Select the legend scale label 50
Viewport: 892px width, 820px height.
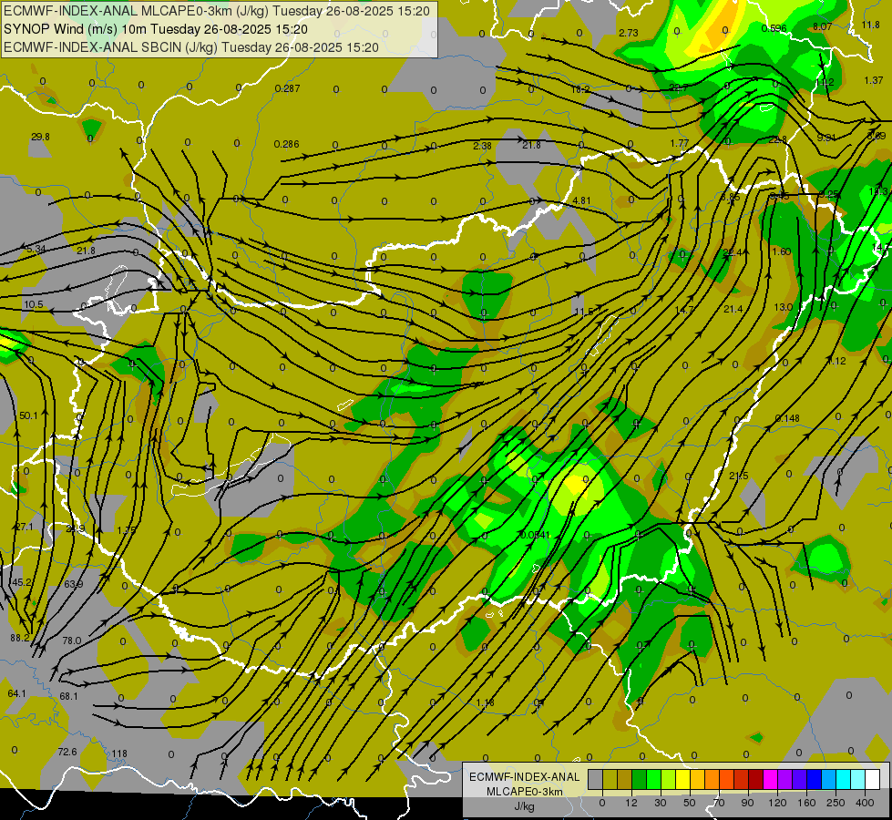point(690,803)
